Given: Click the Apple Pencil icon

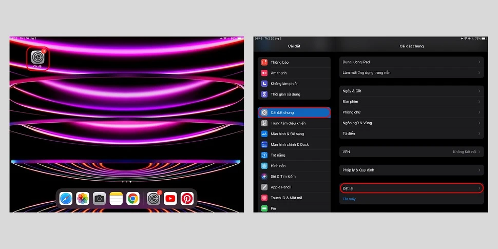Looking at the screenshot, I should 264,187.
